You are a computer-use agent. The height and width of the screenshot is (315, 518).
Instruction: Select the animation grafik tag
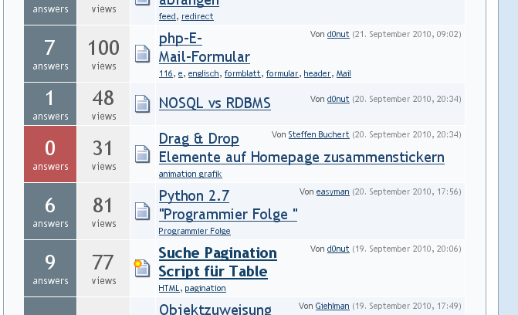[190, 174]
